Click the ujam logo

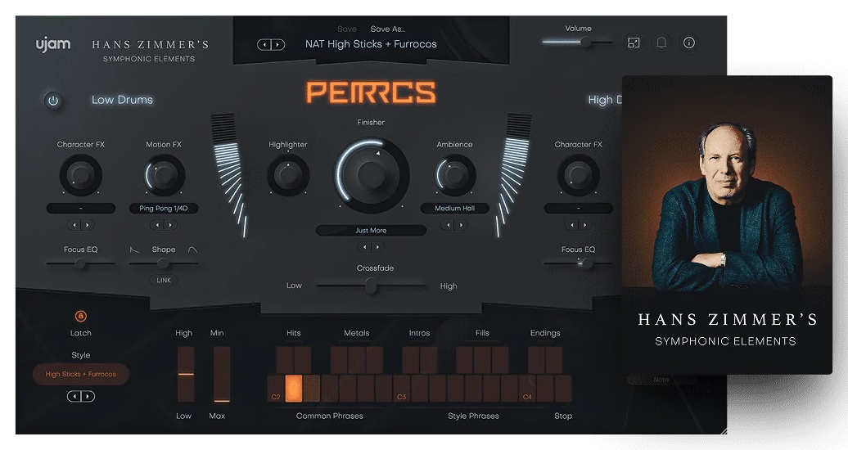(x=53, y=44)
